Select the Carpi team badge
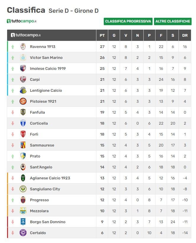The image size is (196, 243). tap(23, 80)
